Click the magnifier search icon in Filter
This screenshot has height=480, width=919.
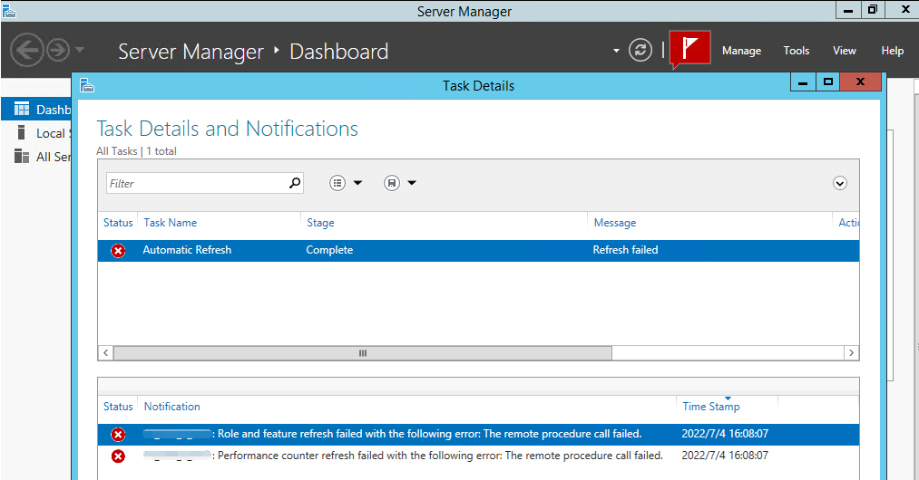(x=295, y=183)
